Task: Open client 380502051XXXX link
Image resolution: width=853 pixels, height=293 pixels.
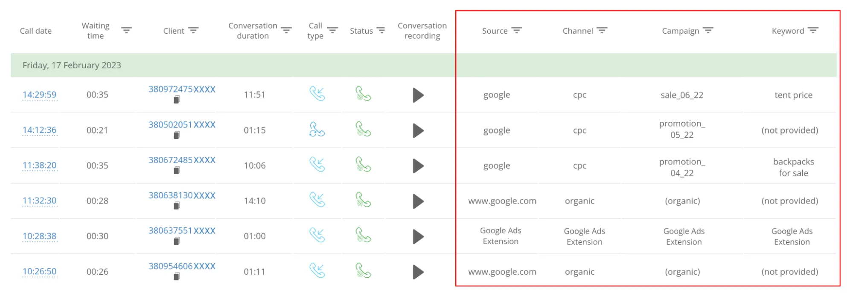Action: tap(182, 125)
